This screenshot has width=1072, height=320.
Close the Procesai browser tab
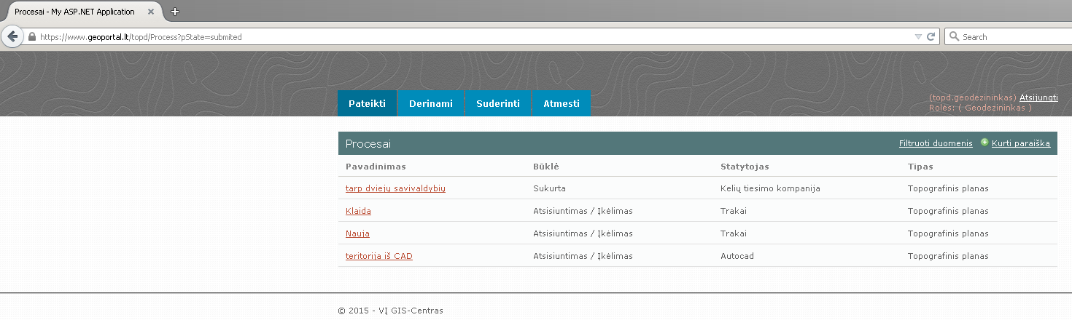tap(150, 12)
